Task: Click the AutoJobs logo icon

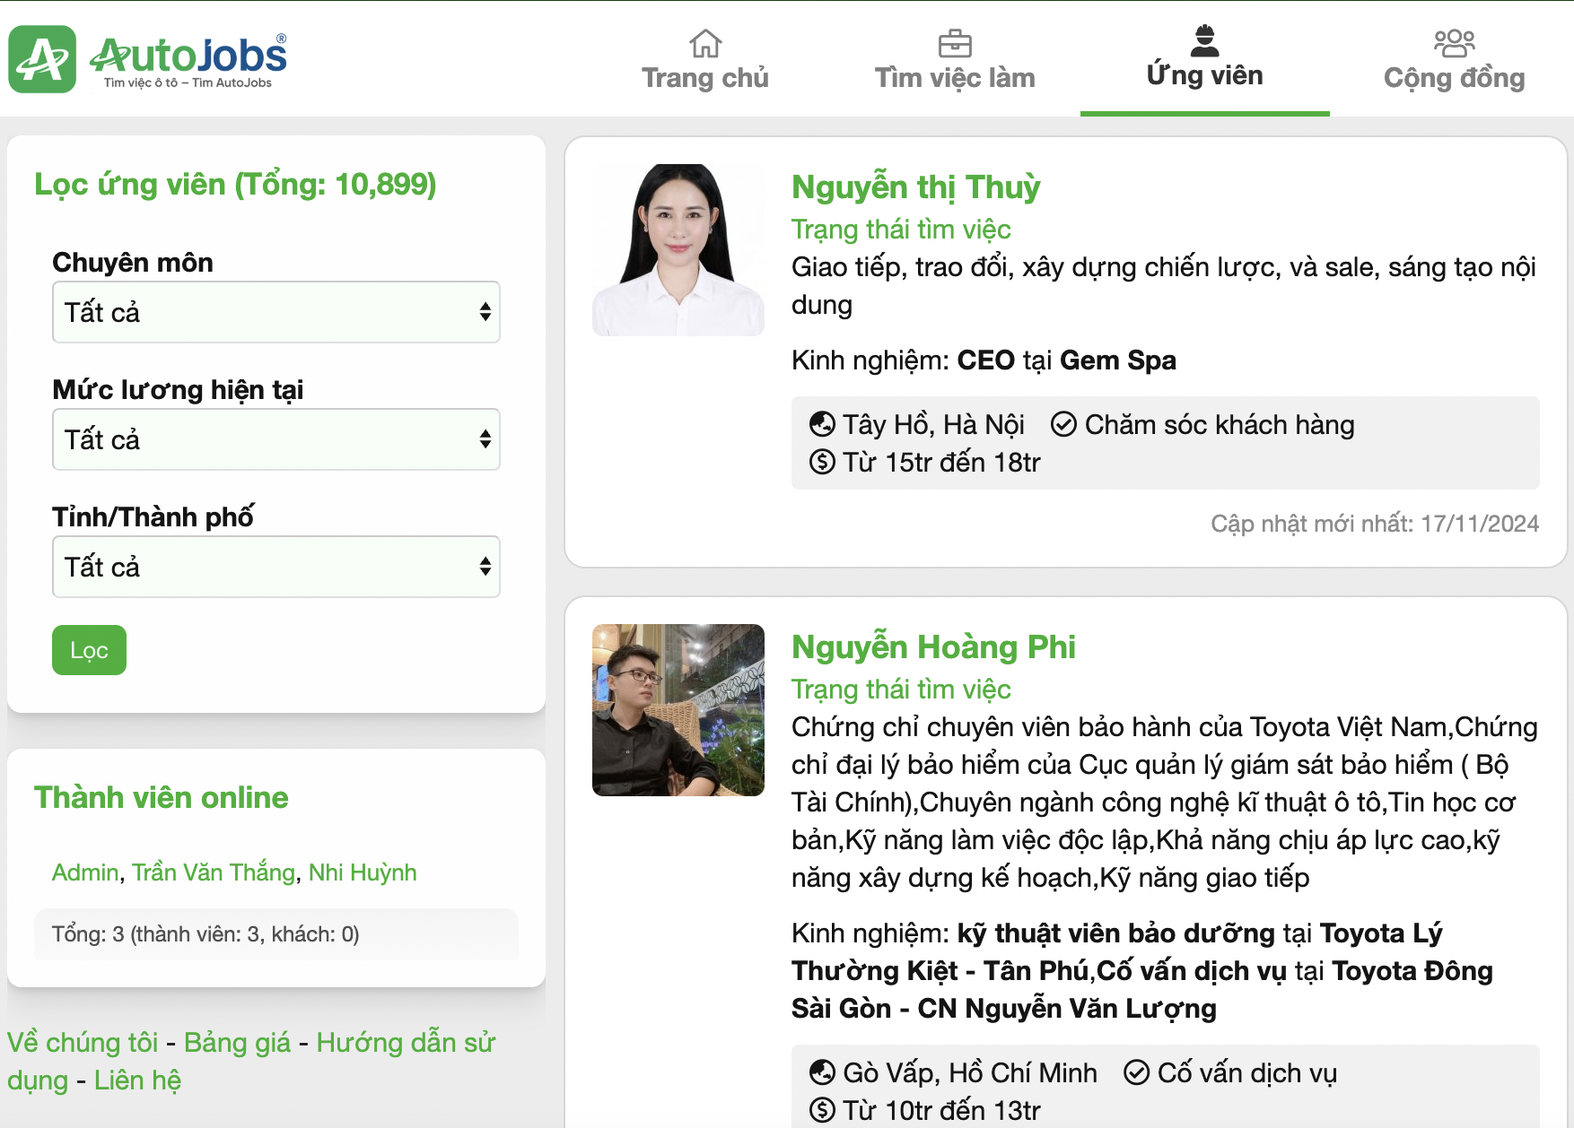Action: click(42, 59)
